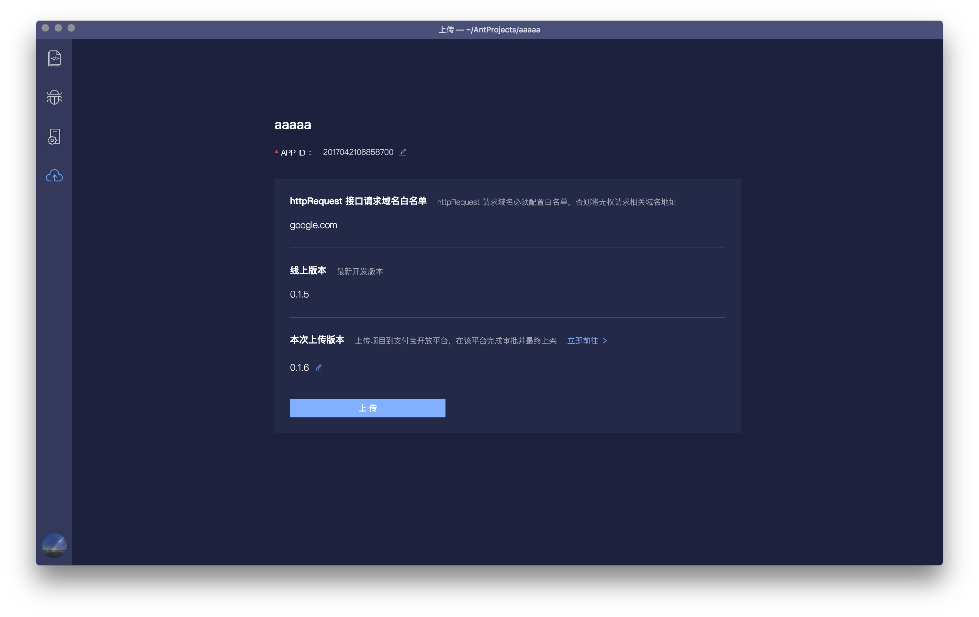Click the window minimize traffic-light button
This screenshot has width=979, height=617.
coord(58,28)
